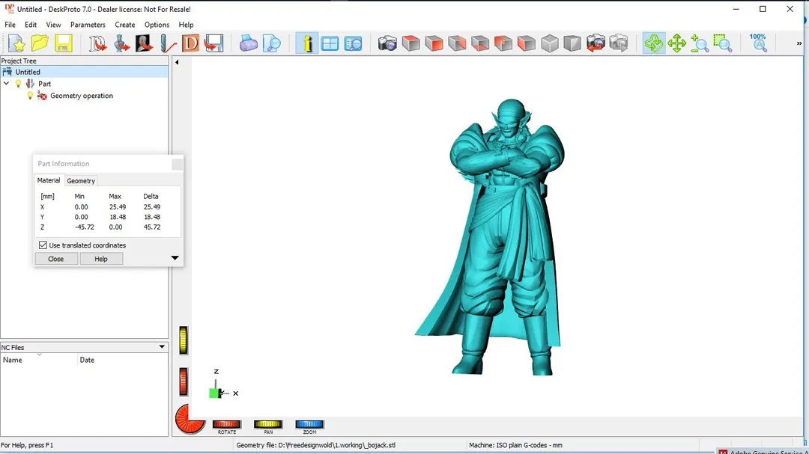Print using the printer toolbar icon
Screen dimensions: 809x454
[248, 43]
